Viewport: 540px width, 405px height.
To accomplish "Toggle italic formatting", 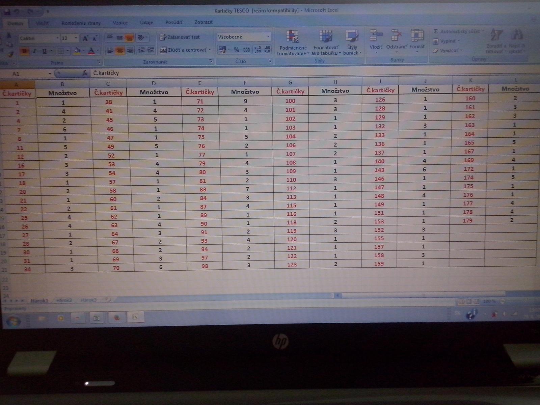I will coord(34,51).
